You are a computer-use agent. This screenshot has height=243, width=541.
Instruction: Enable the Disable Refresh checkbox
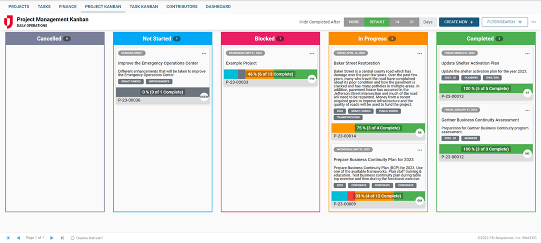(x=72, y=237)
